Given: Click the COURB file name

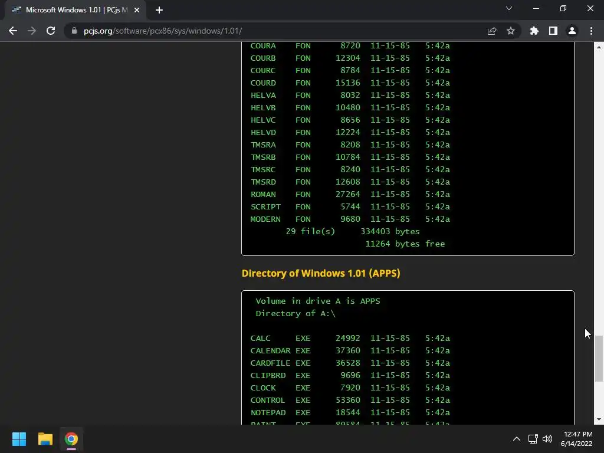Looking at the screenshot, I should (263, 58).
